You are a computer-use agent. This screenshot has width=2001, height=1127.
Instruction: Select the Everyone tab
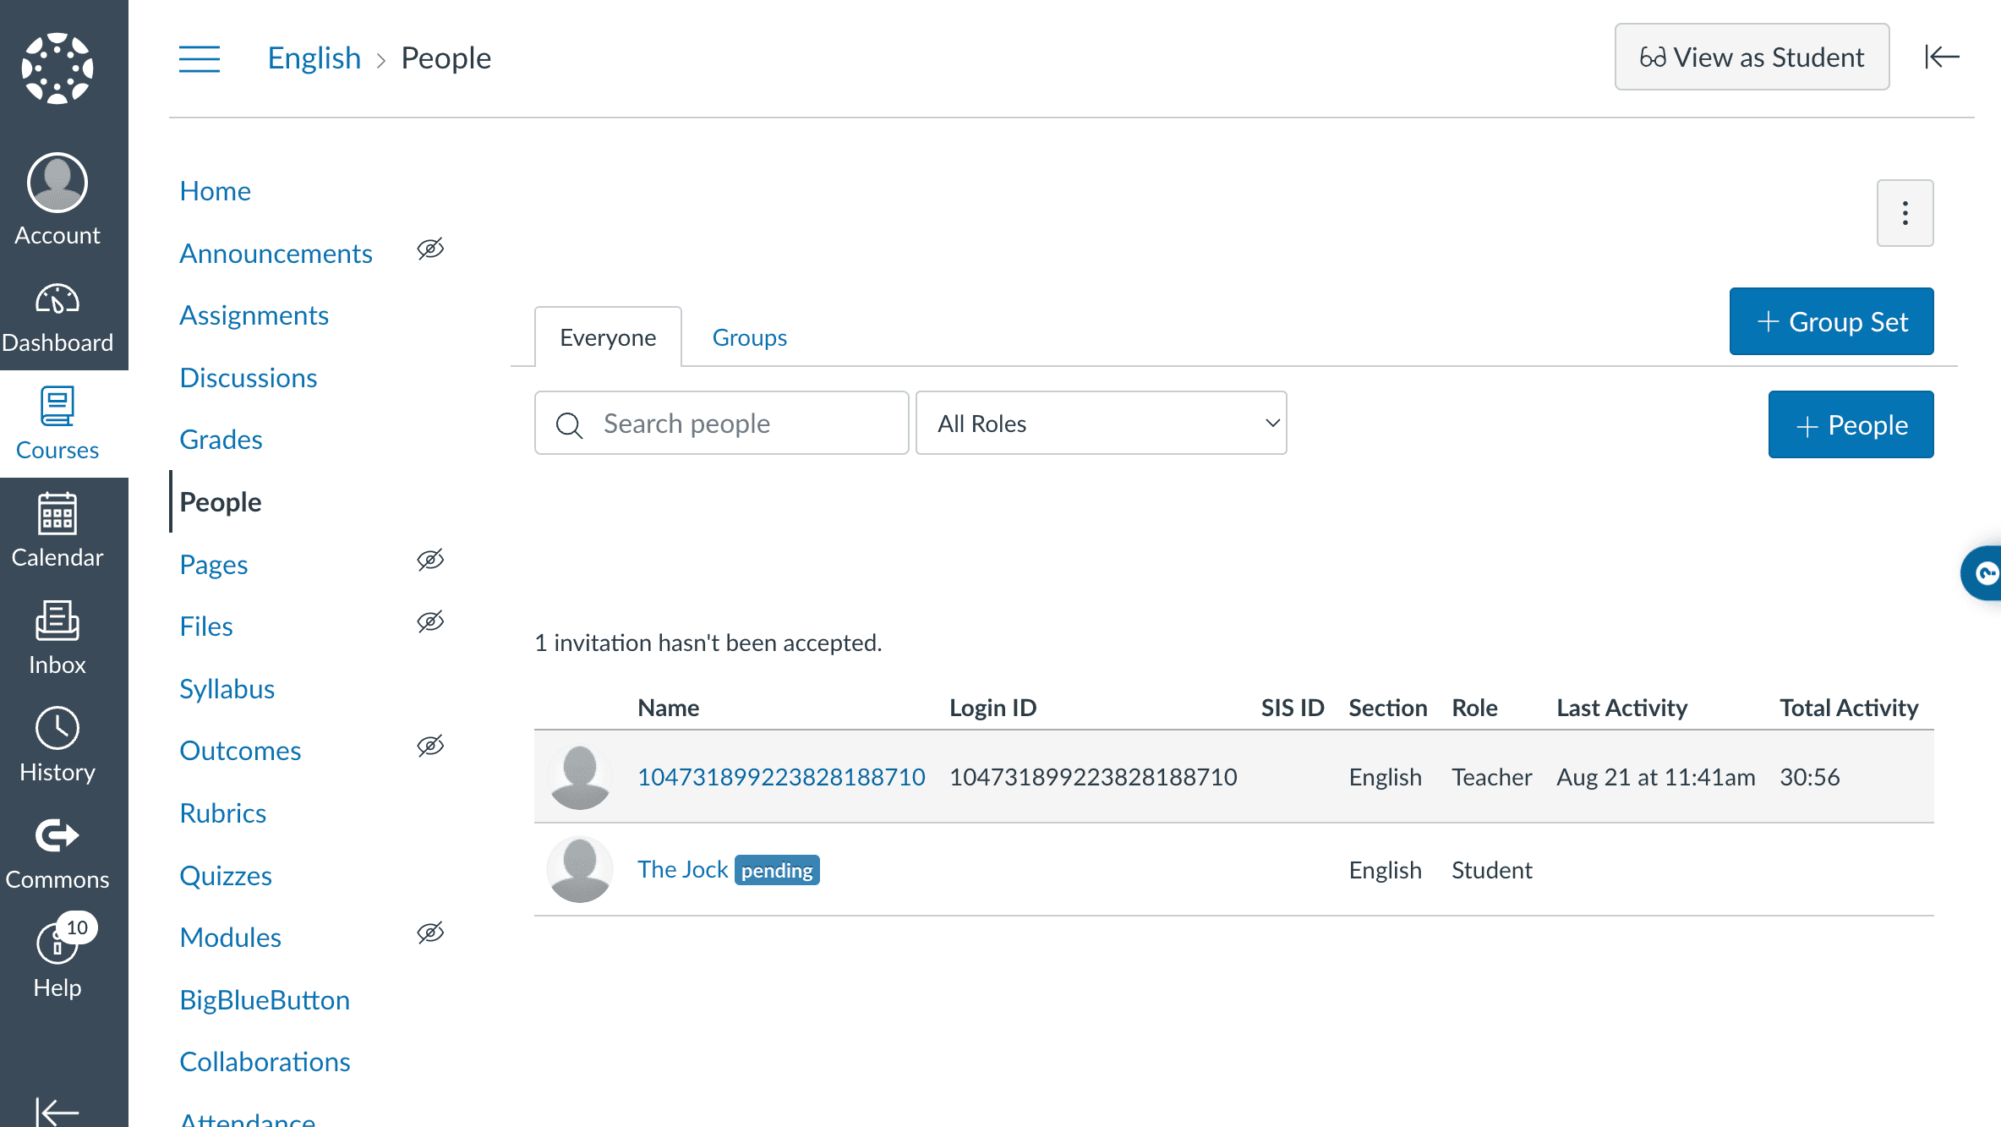(608, 337)
